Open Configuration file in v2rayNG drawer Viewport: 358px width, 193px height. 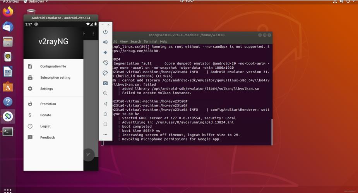coord(53,66)
